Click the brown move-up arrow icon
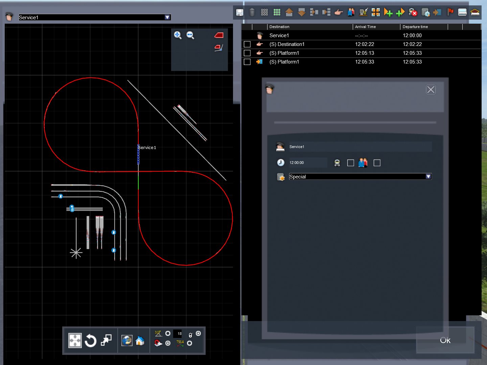Viewport: 487px width, 365px height. point(289,13)
